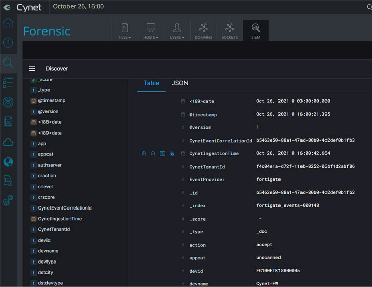Open HOSTS dropdown in Forensic toolbar

(151, 31)
